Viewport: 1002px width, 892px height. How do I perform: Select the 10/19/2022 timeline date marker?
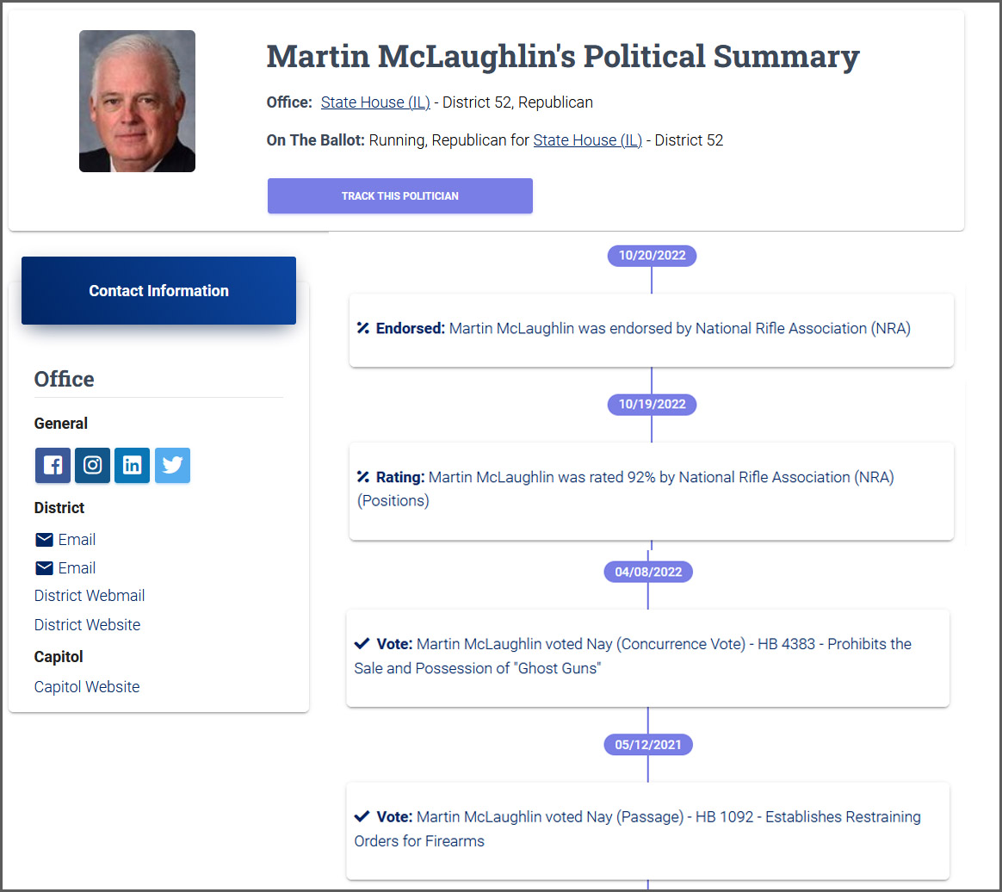[x=652, y=405]
